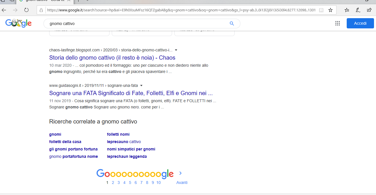The width and height of the screenshot is (376, 195).
Task: Click the 11 nov 2019 snippet date
Action: point(60,101)
